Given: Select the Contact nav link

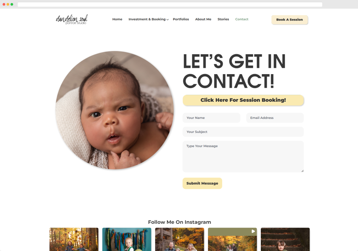Looking at the screenshot, I should [242, 19].
